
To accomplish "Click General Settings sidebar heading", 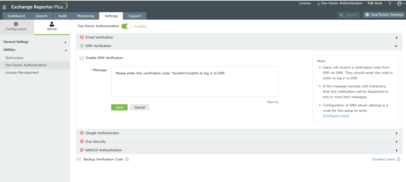I will click(16, 42).
